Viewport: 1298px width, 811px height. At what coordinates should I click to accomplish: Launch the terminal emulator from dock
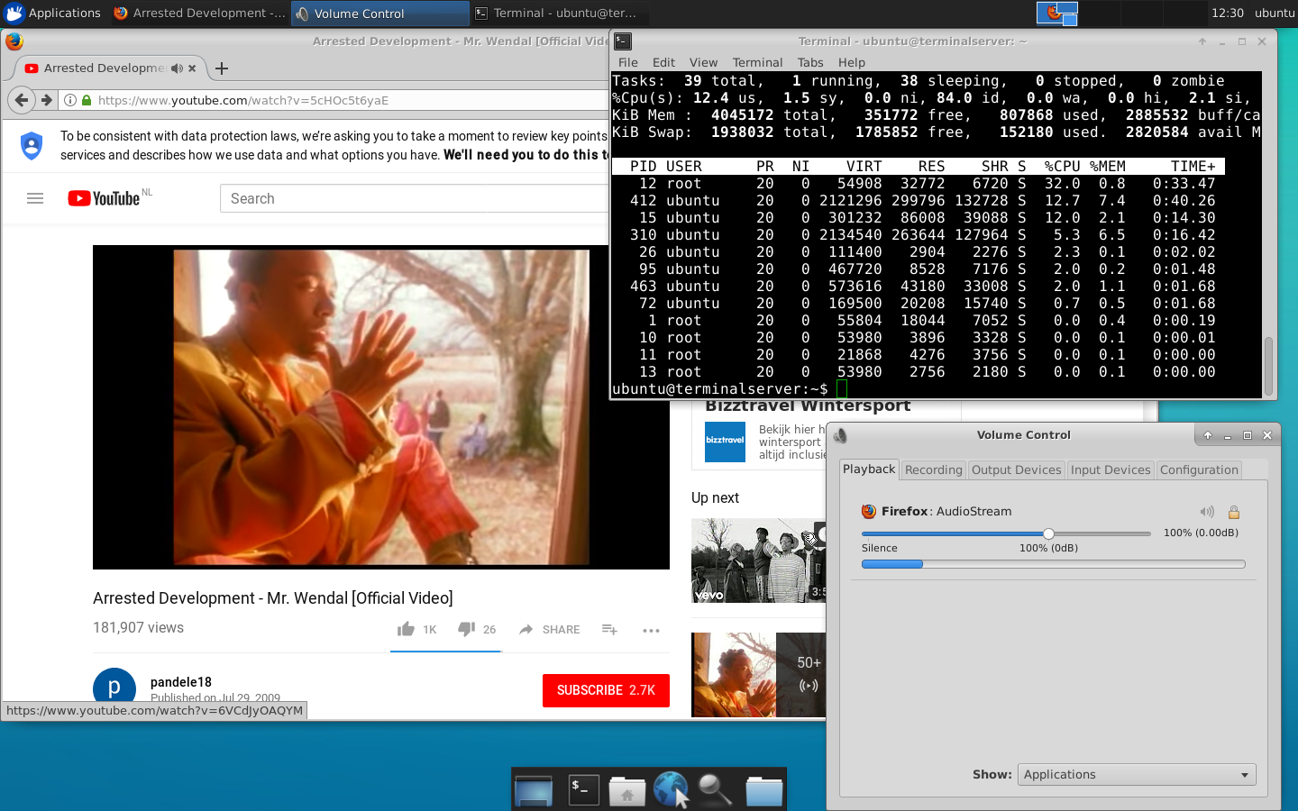pyautogui.click(x=582, y=789)
